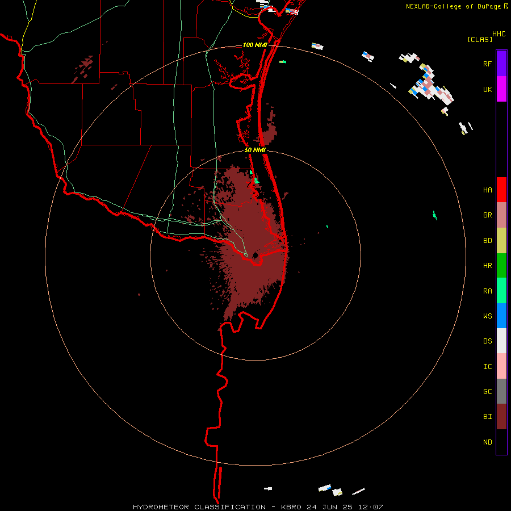Click the WS blue legend swatch
This screenshot has width=511, height=511.
point(501,316)
